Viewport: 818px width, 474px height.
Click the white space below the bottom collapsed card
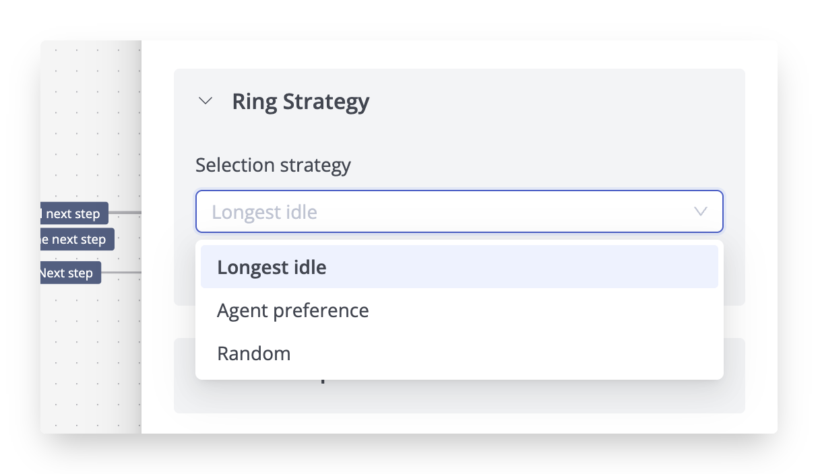(458, 424)
